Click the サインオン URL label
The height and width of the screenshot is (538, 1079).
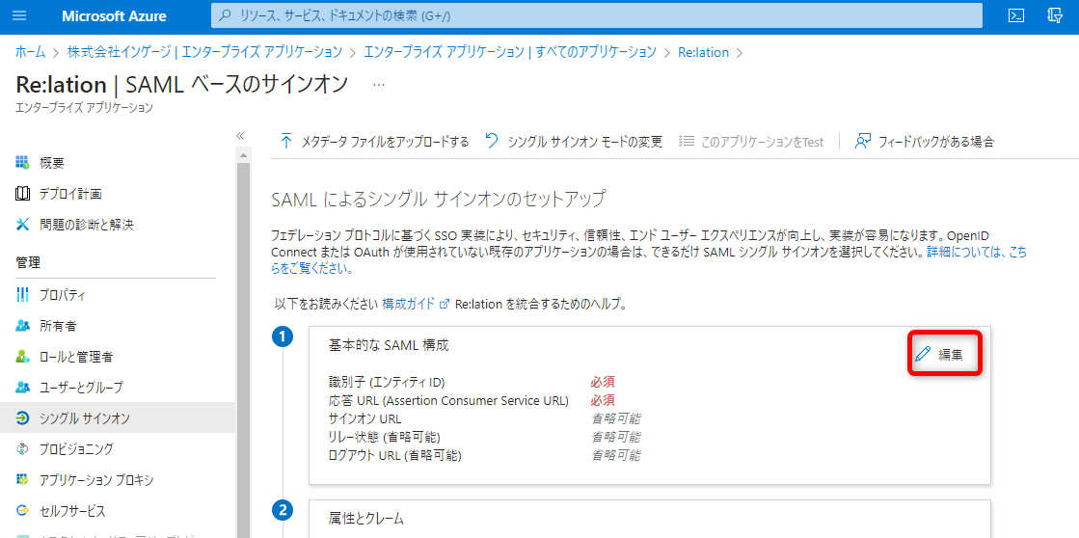365,418
